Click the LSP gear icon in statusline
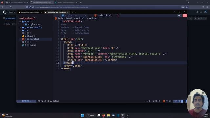The width and height of the screenshot is (210, 118). (39, 101)
